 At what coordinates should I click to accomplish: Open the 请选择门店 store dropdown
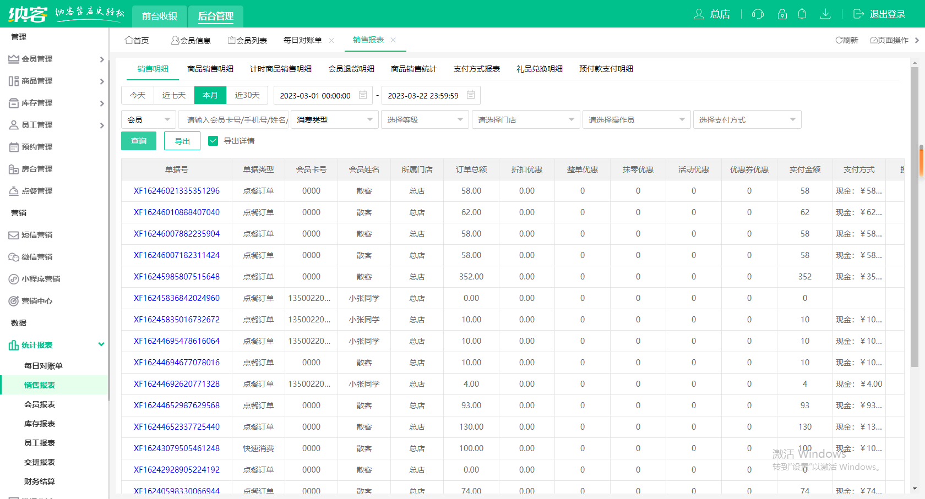click(x=525, y=119)
